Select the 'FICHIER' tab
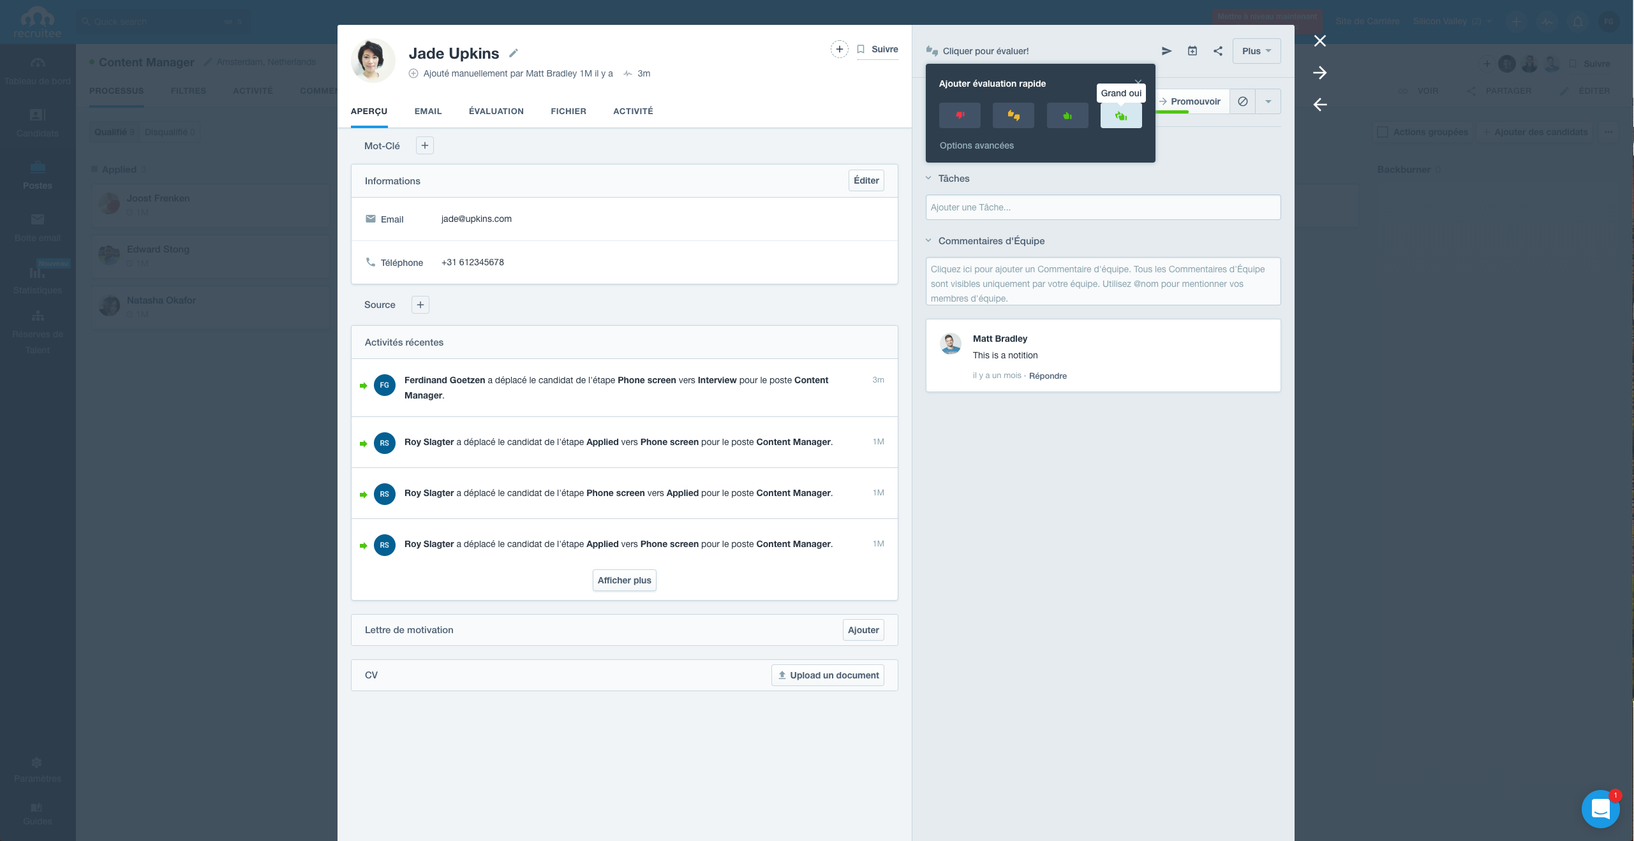This screenshot has width=1634, height=841. coord(568,110)
